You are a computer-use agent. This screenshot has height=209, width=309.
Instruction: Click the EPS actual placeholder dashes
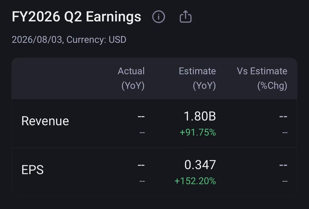click(141, 165)
